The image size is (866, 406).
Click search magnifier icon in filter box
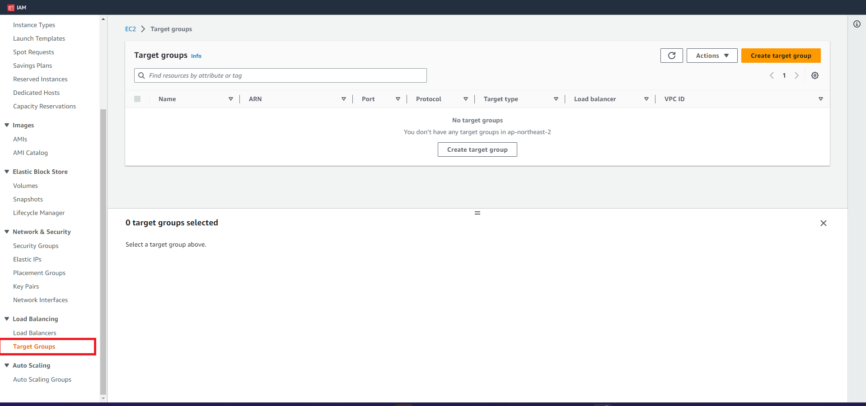click(141, 75)
